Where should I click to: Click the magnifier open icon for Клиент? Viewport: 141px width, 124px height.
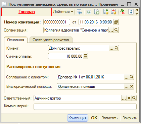tap(116, 48)
